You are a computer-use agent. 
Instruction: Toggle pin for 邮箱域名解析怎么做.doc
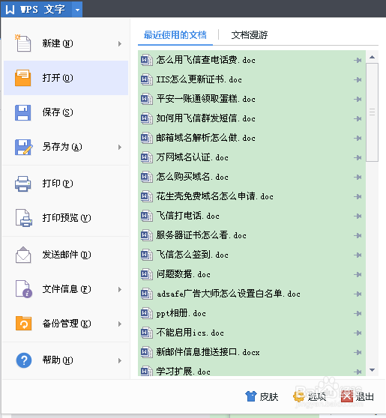point(358,138)
